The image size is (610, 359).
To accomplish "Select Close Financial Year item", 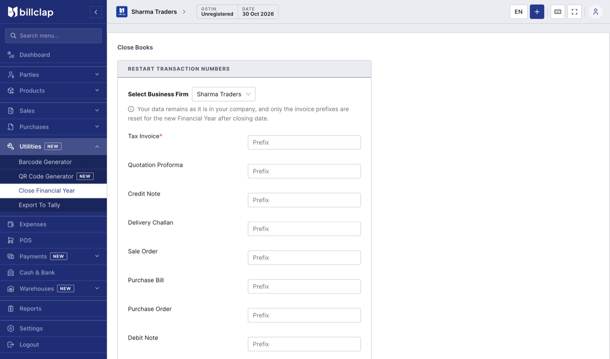I will click(53, 191).
